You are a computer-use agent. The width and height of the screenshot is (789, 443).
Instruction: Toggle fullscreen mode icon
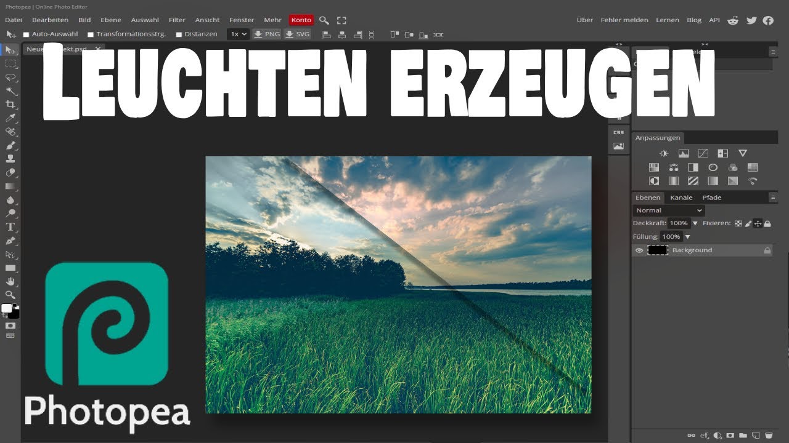tap(341, 20)
